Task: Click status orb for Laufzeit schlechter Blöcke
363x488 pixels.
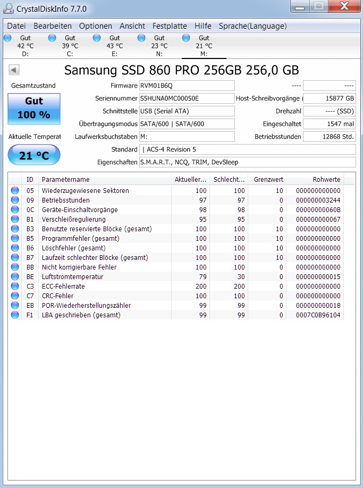Action: coord(15,257)
